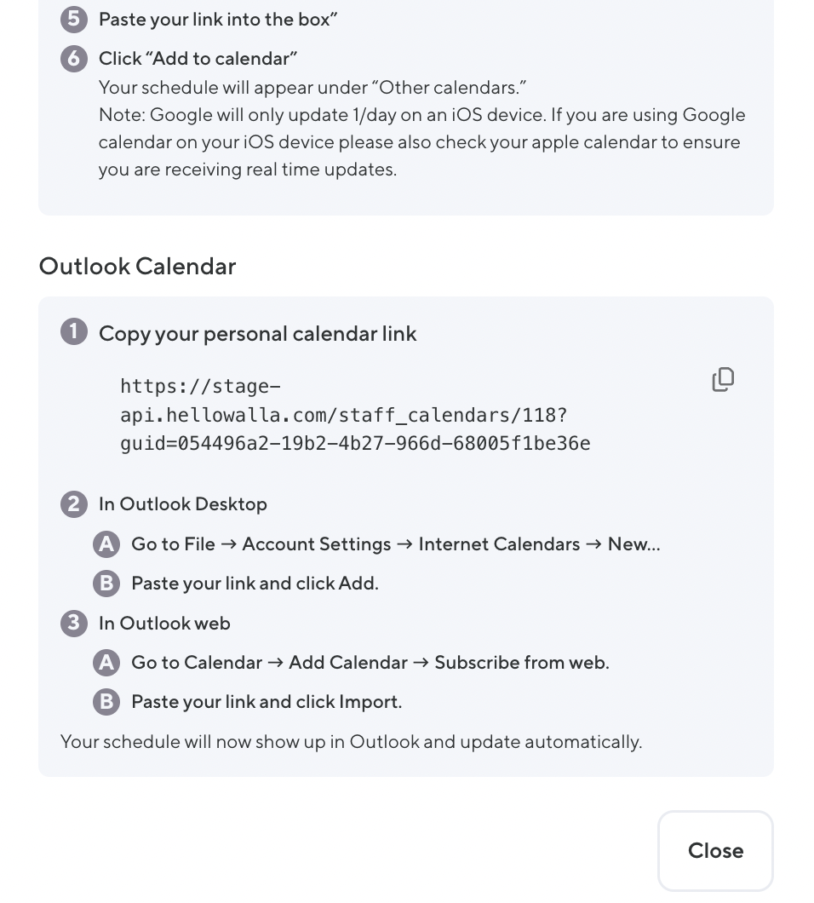Click the step 6 number badge
The width and height of the screenshot is (814, 903).
tap(74, 58)
